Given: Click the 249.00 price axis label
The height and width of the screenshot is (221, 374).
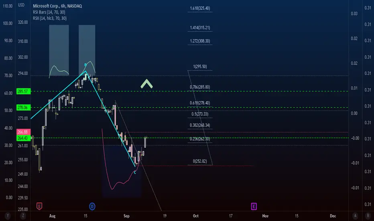Looking at the screenshot, I should (x=23, y=174).
